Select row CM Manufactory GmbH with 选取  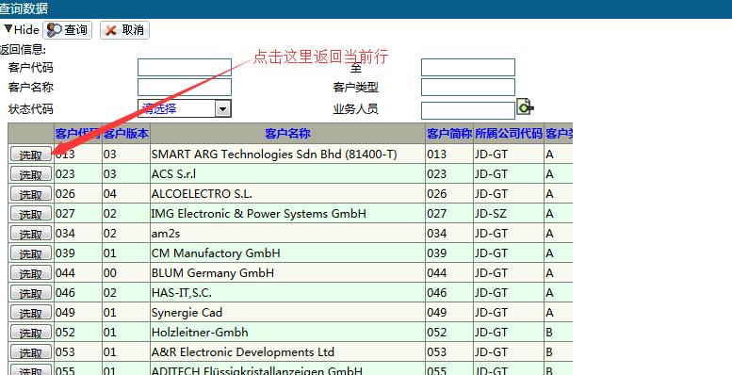31,253
